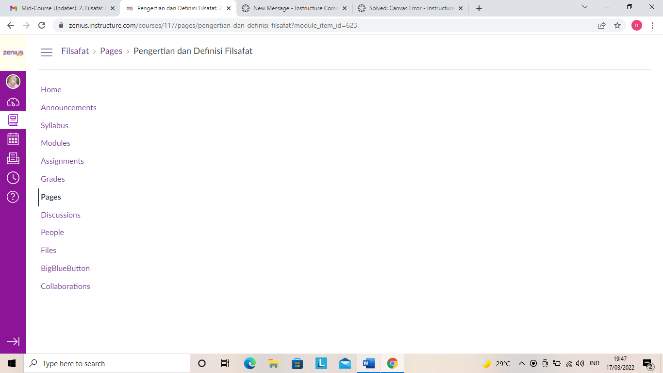Expand the Chrome customize menu via three dots
Screen dimensions: 663x373
pyautogui.click(x=653, y=25)
